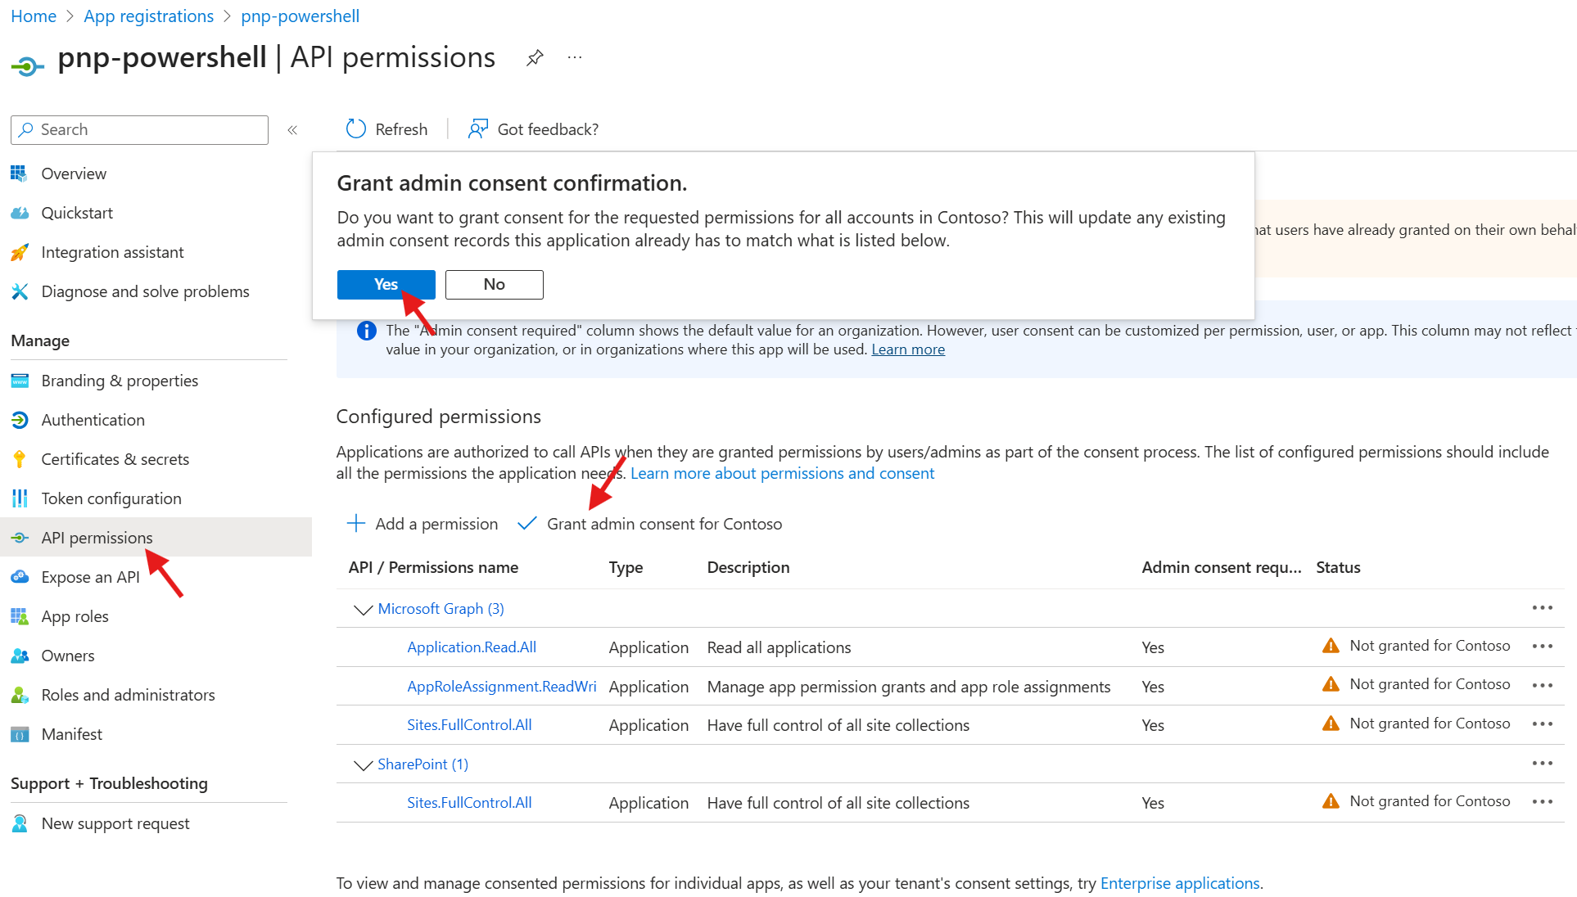This screenshot has width=1577, height=897.
Task: Click No in consent confirmation dialog
Action: [x=494, y=285]
